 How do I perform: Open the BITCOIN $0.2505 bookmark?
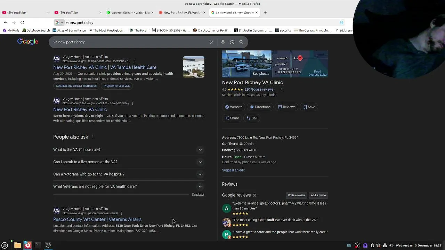pos(171,31)
